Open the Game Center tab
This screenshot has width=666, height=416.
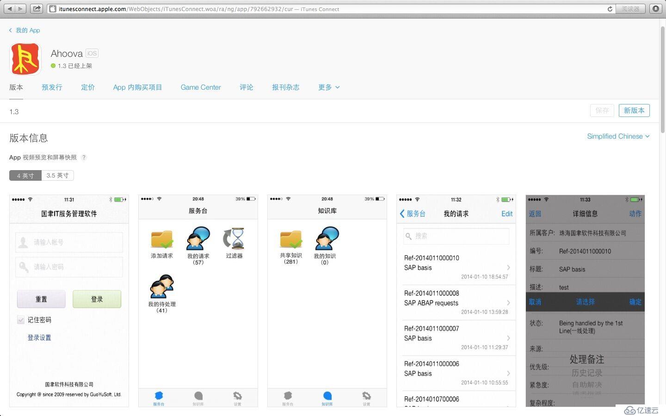201,87
